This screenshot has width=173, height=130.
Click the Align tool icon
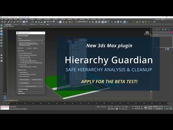(x=93, y=22)
